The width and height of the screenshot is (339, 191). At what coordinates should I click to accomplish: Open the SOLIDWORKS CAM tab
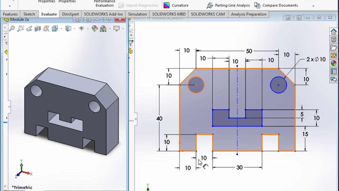tap(208, 14)
